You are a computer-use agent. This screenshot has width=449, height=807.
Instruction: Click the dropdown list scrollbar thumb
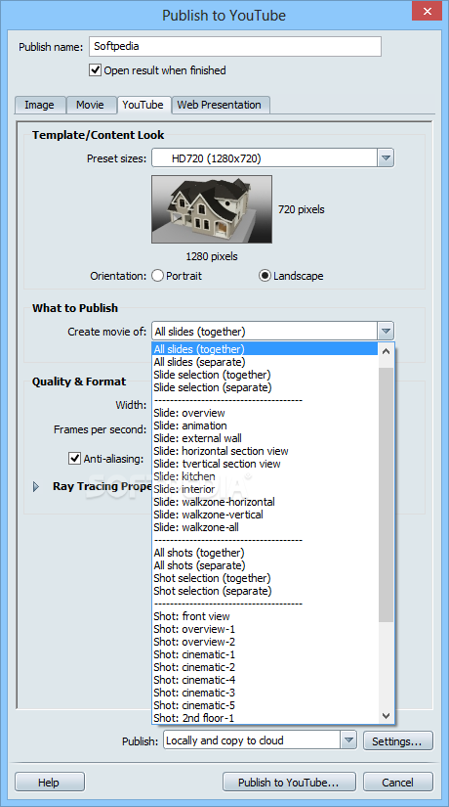(x=387, y=493)
